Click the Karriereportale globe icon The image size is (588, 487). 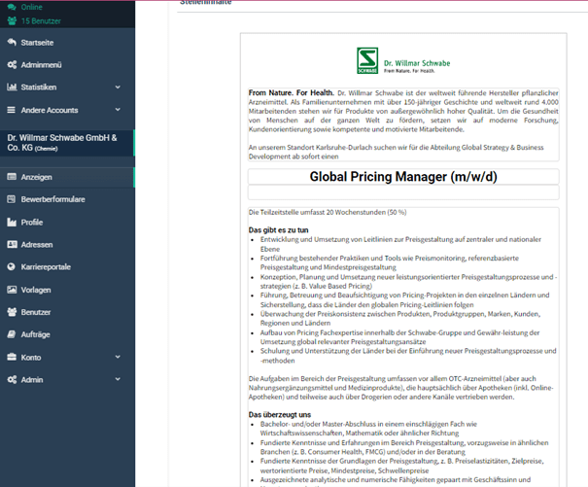tap(12, 267)
